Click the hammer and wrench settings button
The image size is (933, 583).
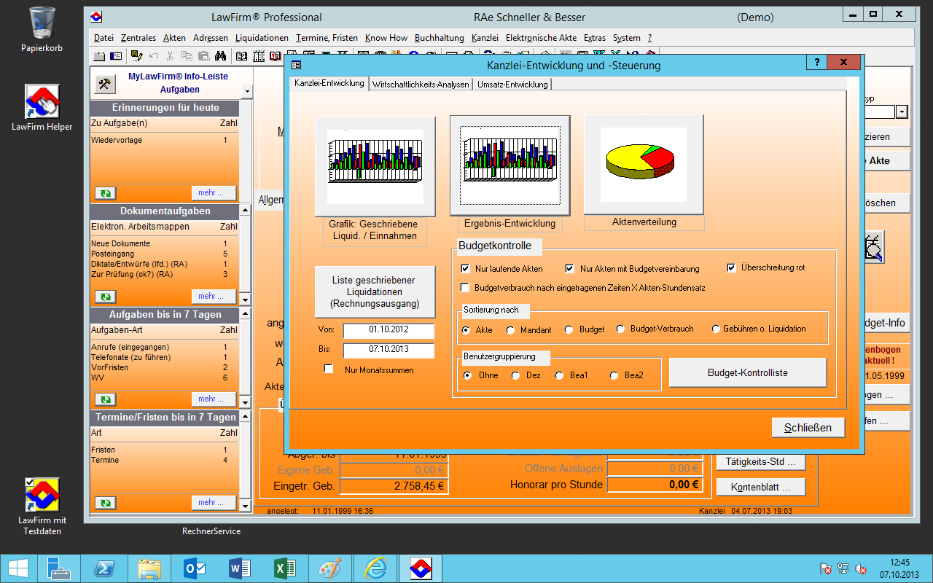(x=105, y=84)
